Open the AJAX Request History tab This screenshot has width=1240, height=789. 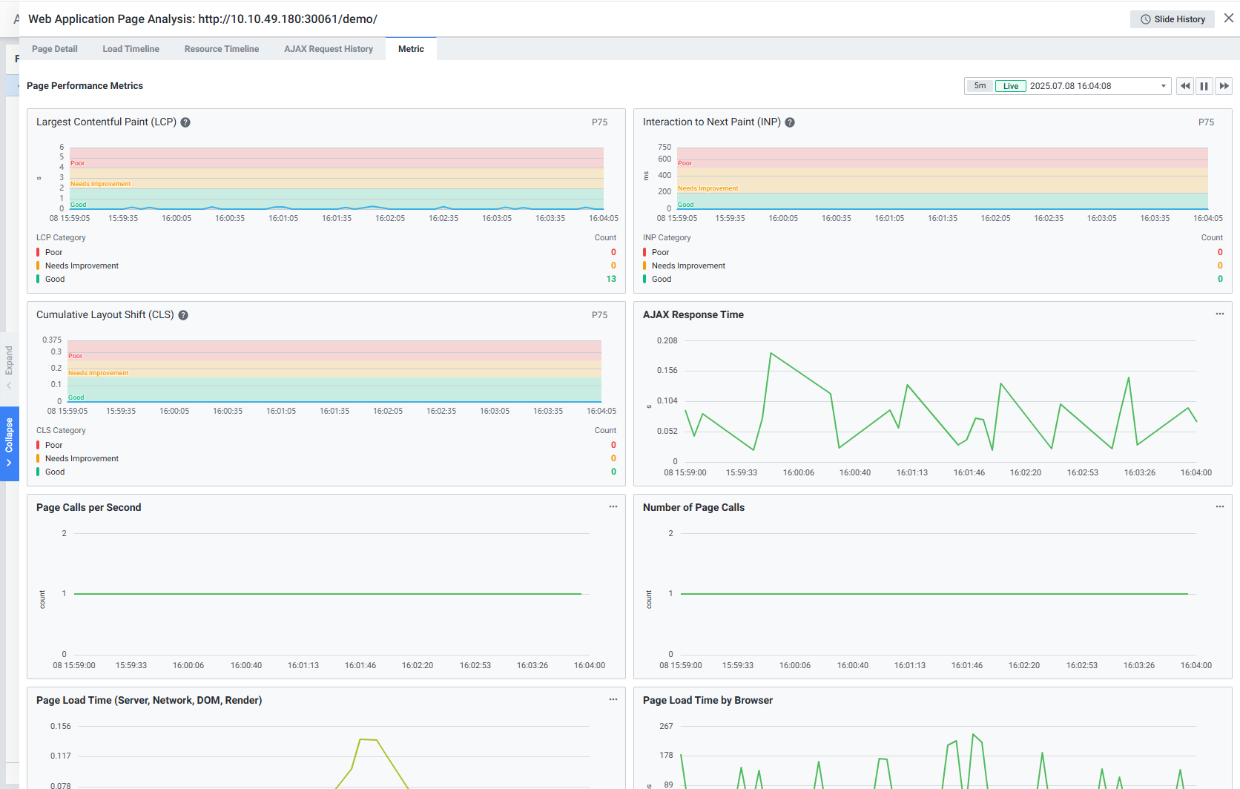[328, 49]
